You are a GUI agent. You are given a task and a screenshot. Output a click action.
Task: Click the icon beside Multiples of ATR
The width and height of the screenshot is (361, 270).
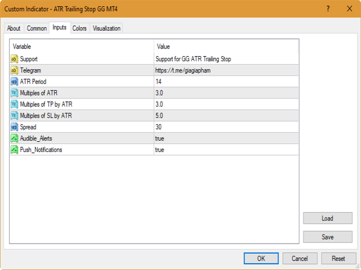(14, 93)
